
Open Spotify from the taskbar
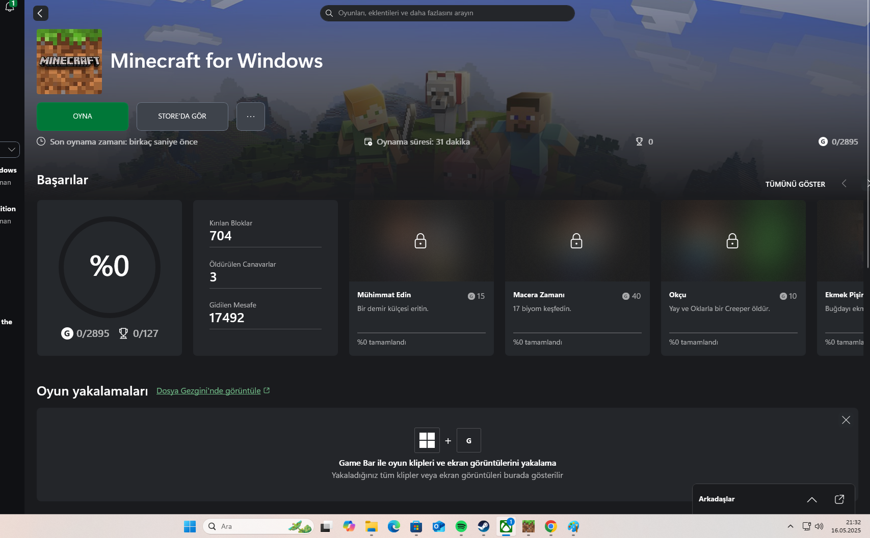461,526
